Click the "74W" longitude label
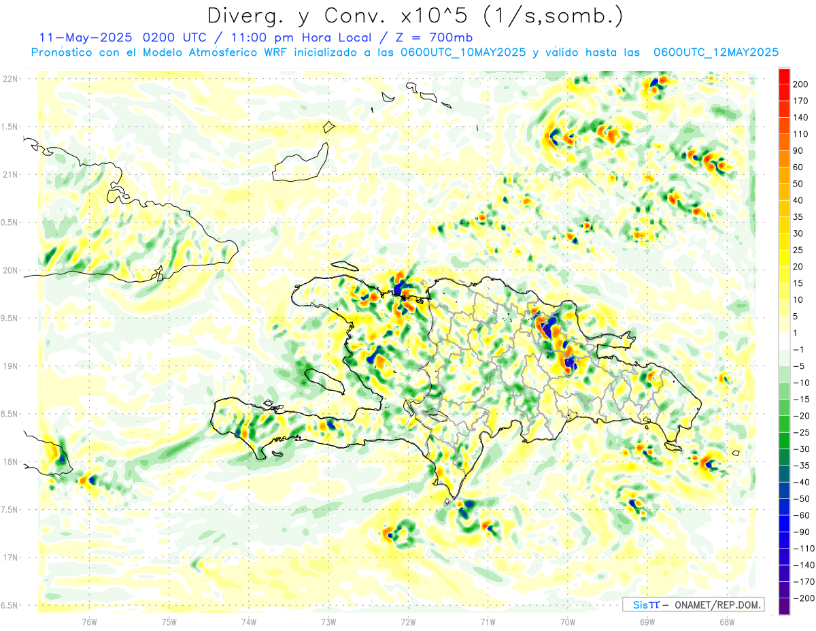The height and width of the screenshot is (631, 816). (248, 621)
